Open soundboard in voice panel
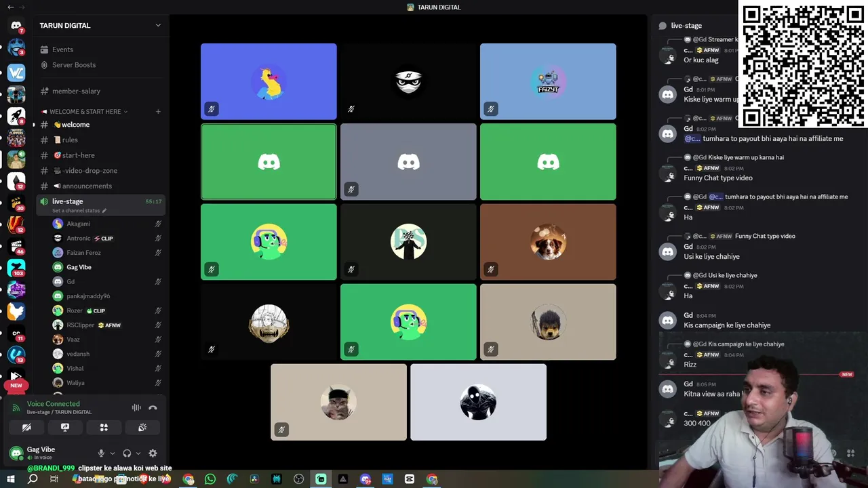 pyautogui.click(x=142, y=428)
